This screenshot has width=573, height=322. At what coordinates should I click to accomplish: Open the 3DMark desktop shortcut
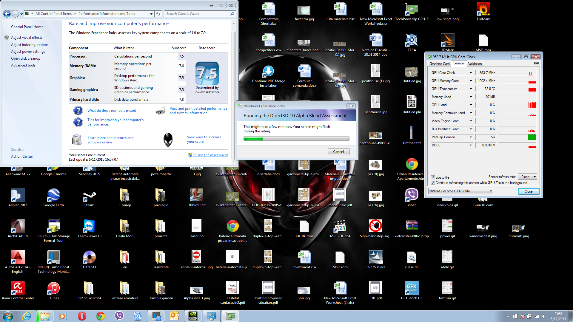tap(447, 43)
